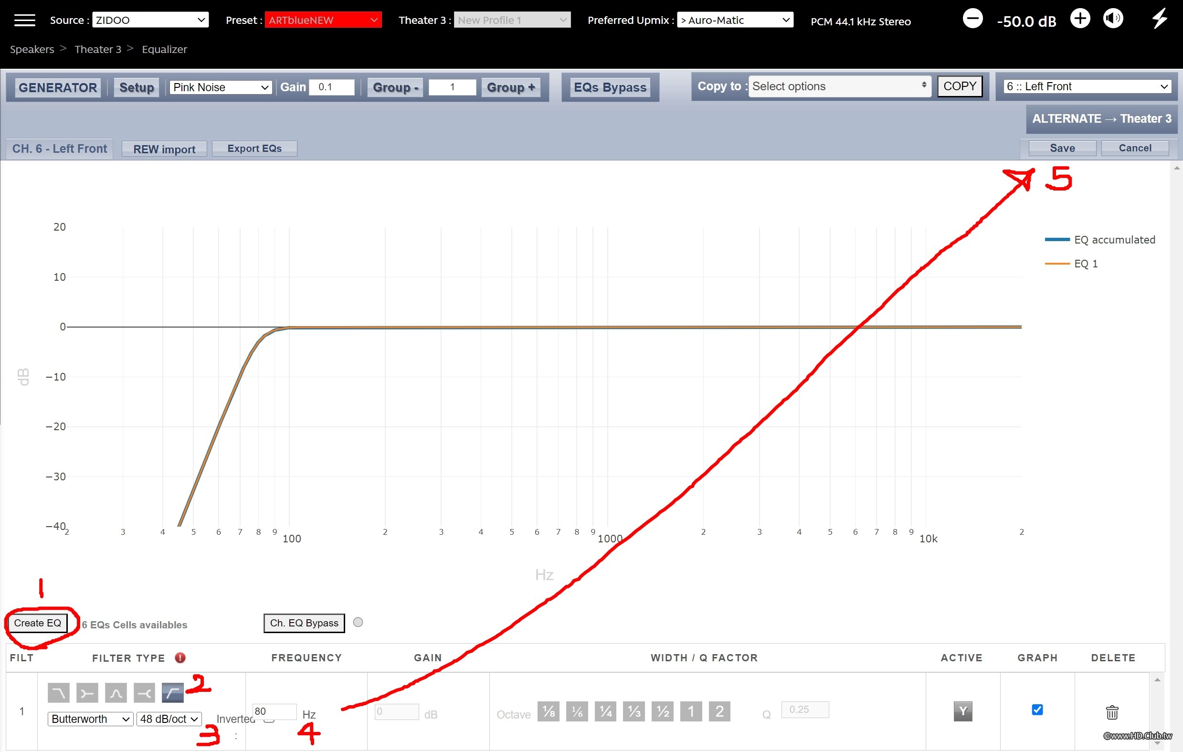The height and width of the screenshot is (752, 1183).
Task: Open the Copy to Select options dropdown
Action: tap(840, 86)
